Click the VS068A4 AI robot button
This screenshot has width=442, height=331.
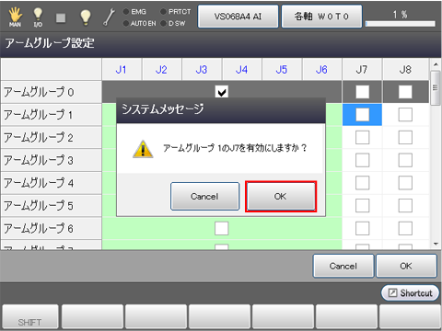(x=238, y=17)
